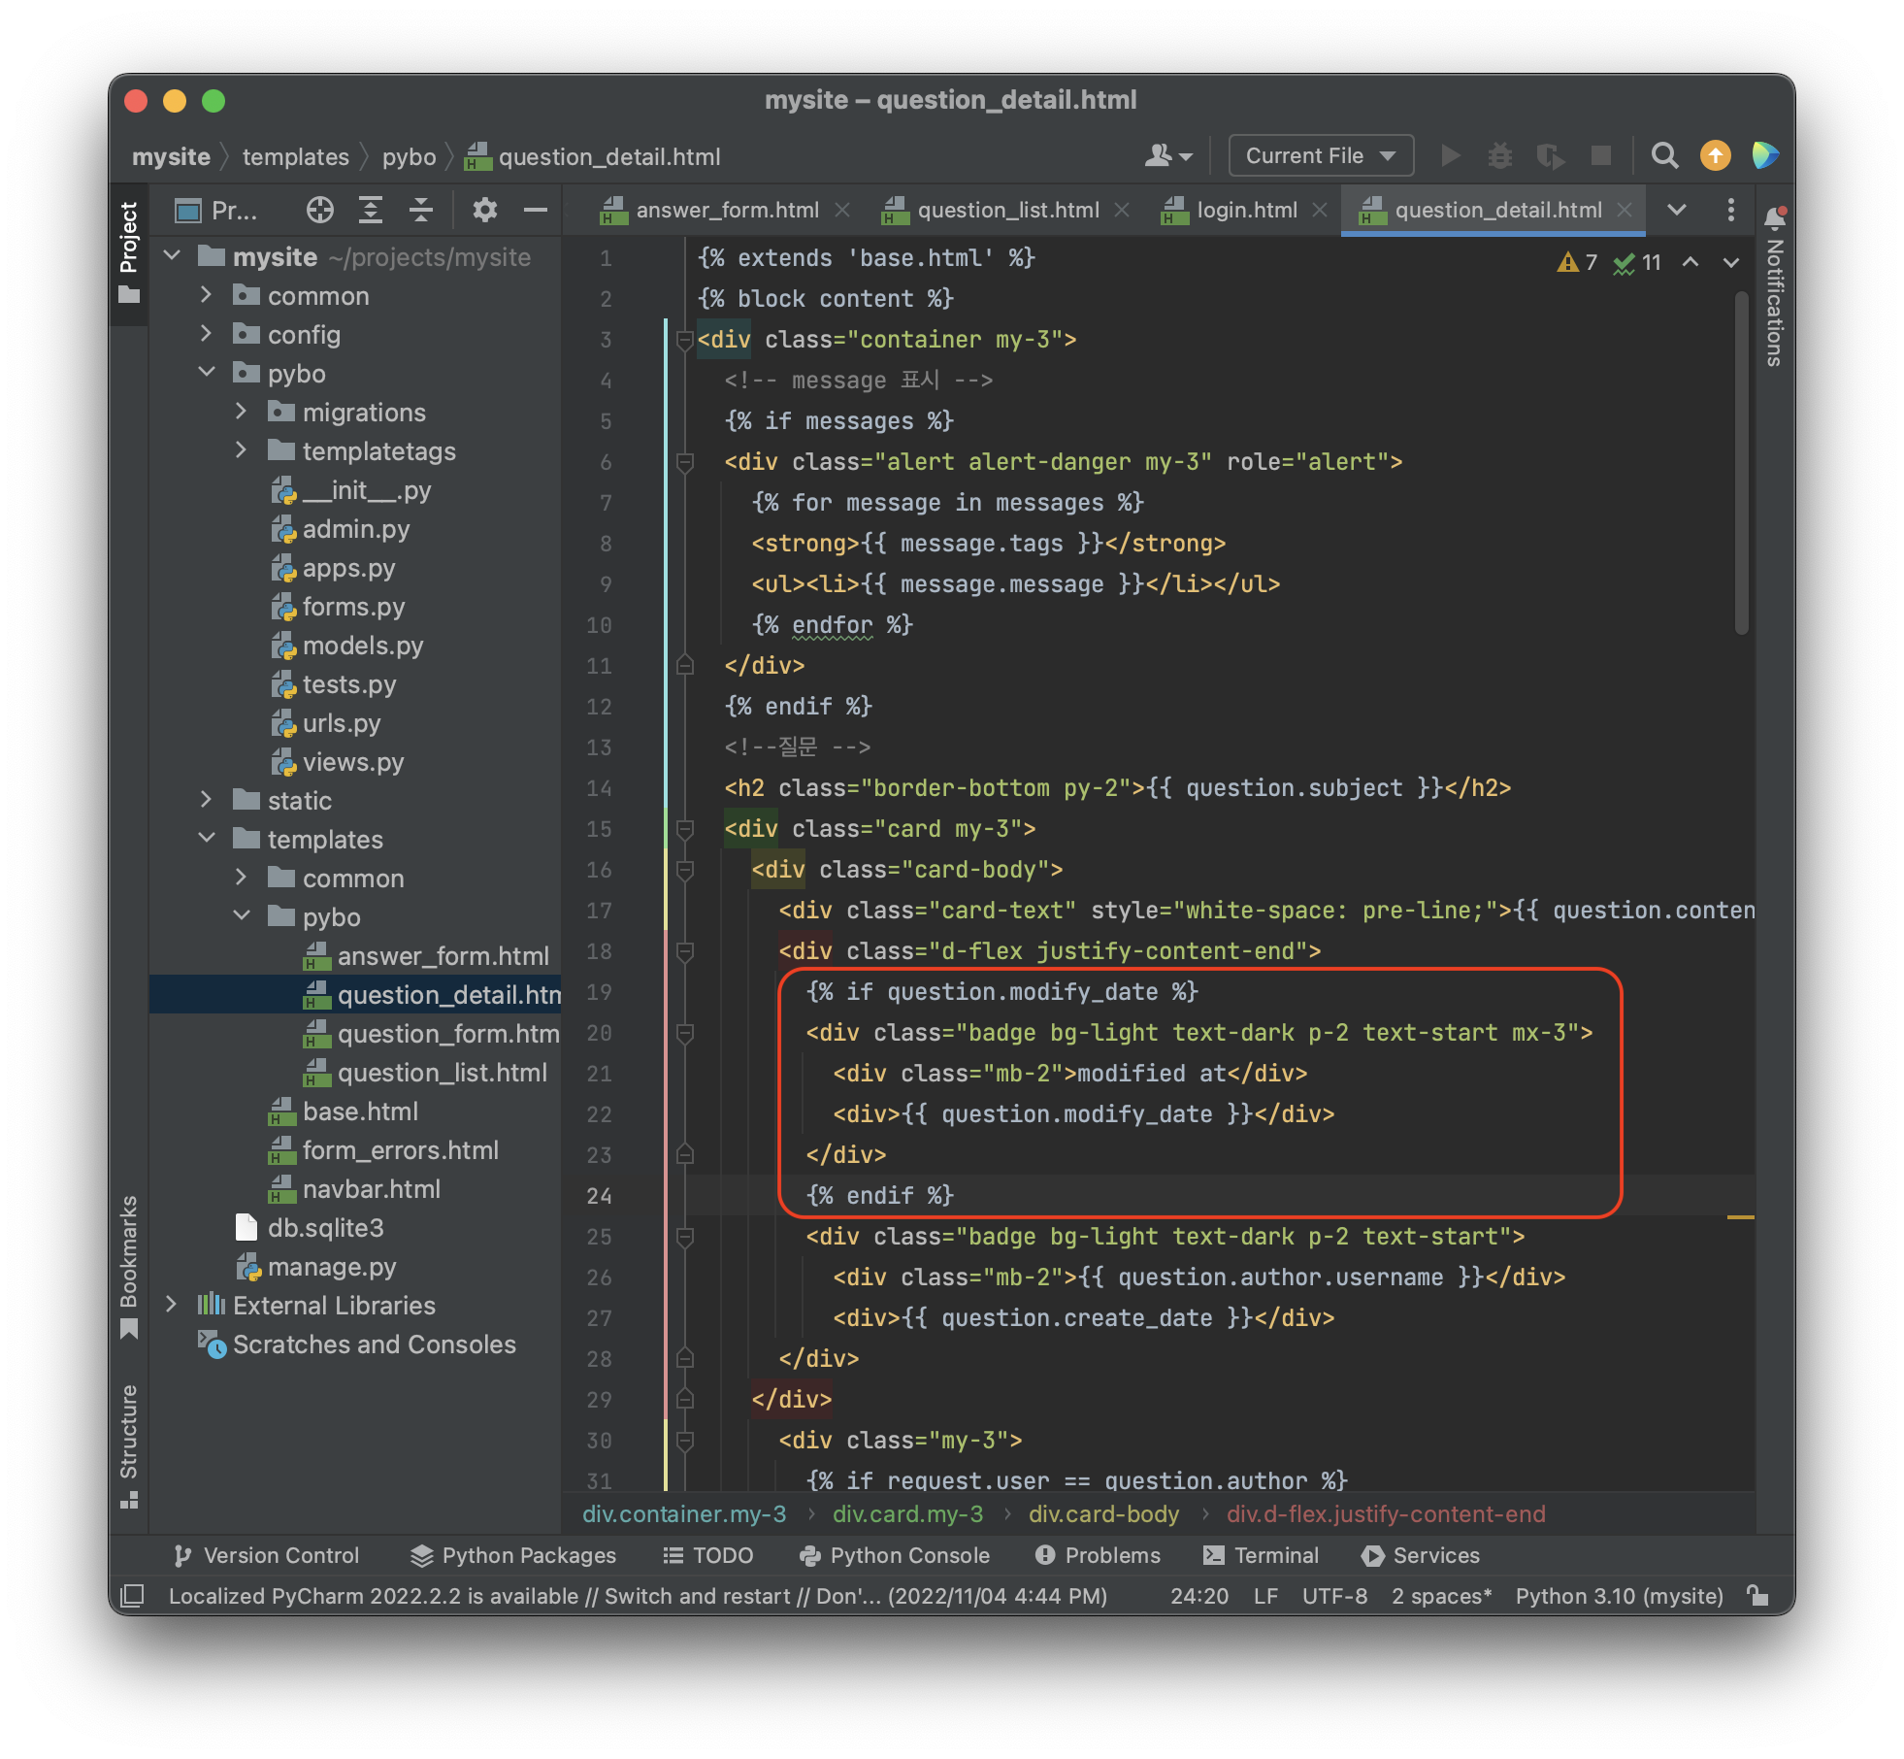Collapse the templates folder
The image size is (1904, 1759).
pyautogui.click(x=207, y=839)
